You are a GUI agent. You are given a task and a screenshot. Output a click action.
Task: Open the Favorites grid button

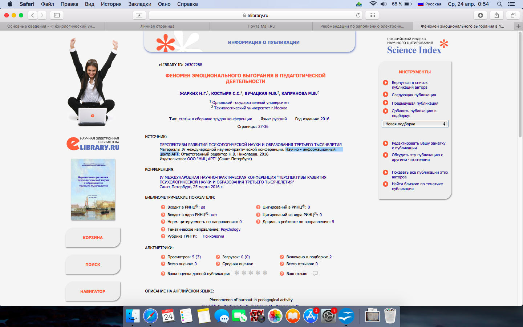[x=372, y=15]
